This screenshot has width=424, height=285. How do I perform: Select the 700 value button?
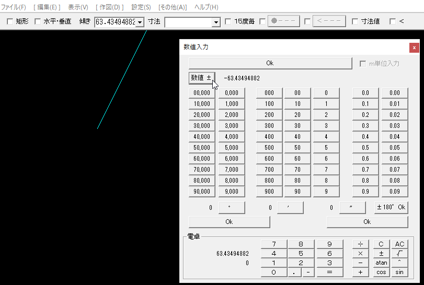point(269,170)
